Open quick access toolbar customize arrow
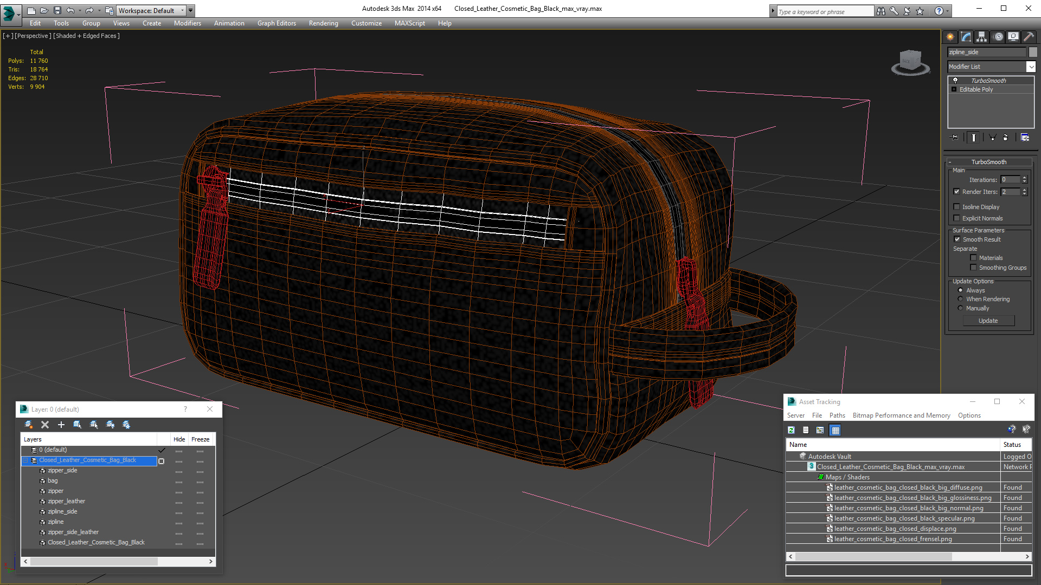 tap(190, 10)
